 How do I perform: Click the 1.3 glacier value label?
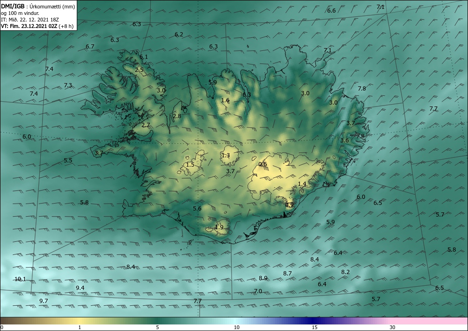[x=226, y=155]
